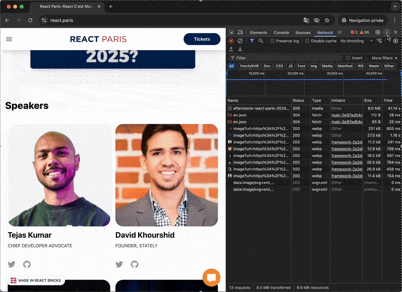The height and width of the screenshot is (292, 402).
Task: Click the Navigation privée button
Action: pyautogui.click(x=362, y=20)
